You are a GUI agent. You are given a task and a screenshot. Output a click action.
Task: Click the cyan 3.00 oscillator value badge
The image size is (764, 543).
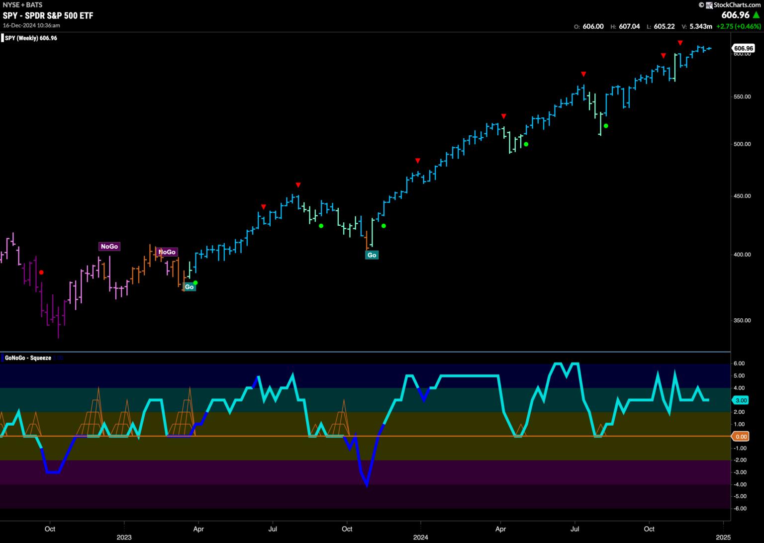tap(741, 400)
